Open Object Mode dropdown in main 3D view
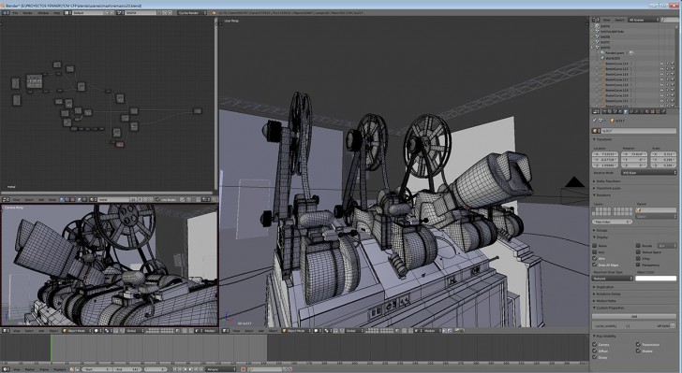Screen dimensions: 682x373 click(296, 330)
